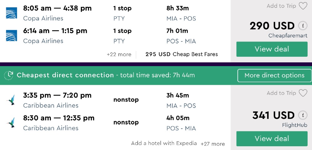The image size is (312, 150).
Task: Select the 8:05 am — 4:38 pm Copa flight
Action: click(57, 8)
